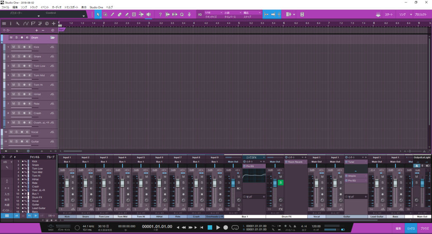Image resolution: width=432 pixels, height=234 pixels.
Task: Mute the Kick track
Action: (x=13, y=47)
